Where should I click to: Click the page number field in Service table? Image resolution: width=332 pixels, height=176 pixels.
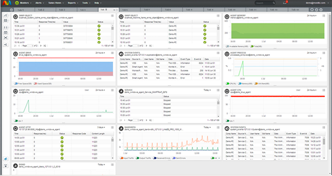136,120
